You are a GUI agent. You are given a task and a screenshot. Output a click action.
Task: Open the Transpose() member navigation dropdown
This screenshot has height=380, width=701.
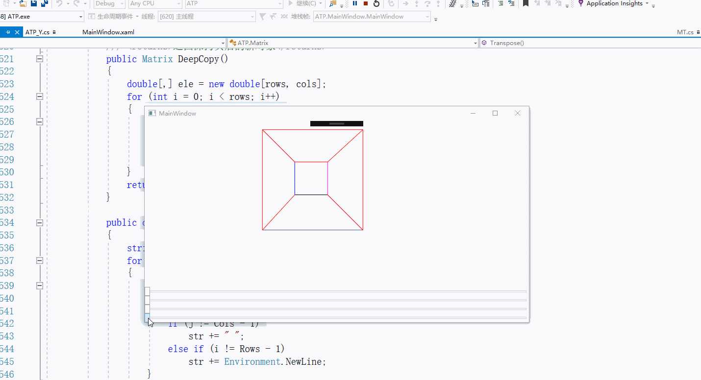(x=590, y=43)
